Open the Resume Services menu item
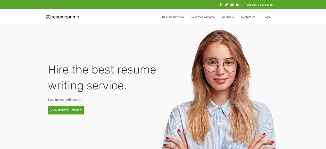 point(173,17)
